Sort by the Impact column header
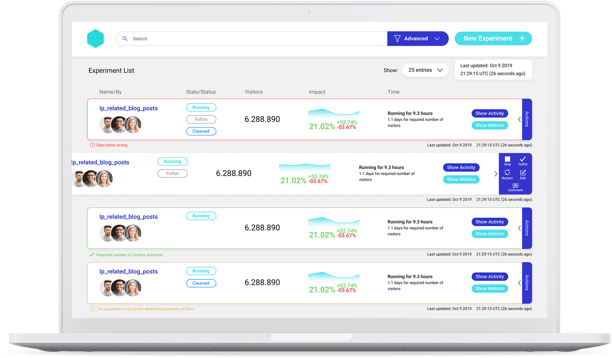This screenshot has width=612, height=358. (x=317, y=92)
